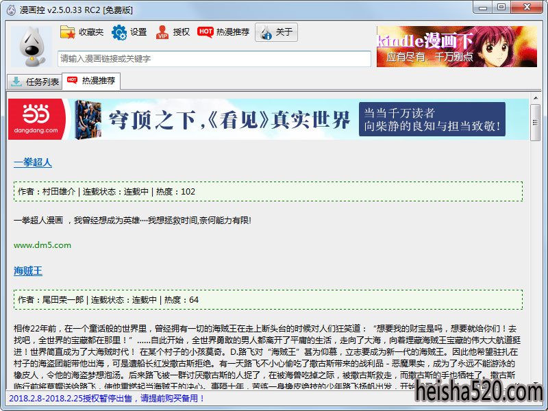Click the red VIP 授权 icon
This screenshot has width=548, height=411.
162,32
